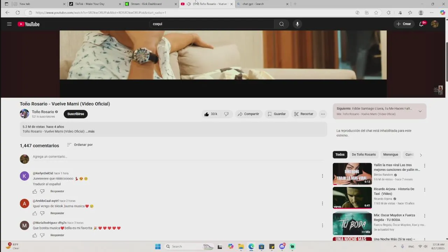Image resolution: width=448 pixels, height=252 pixels.
Task: Dislike the video with the thumbs-down icon
Action: click(x=226, y=114)
